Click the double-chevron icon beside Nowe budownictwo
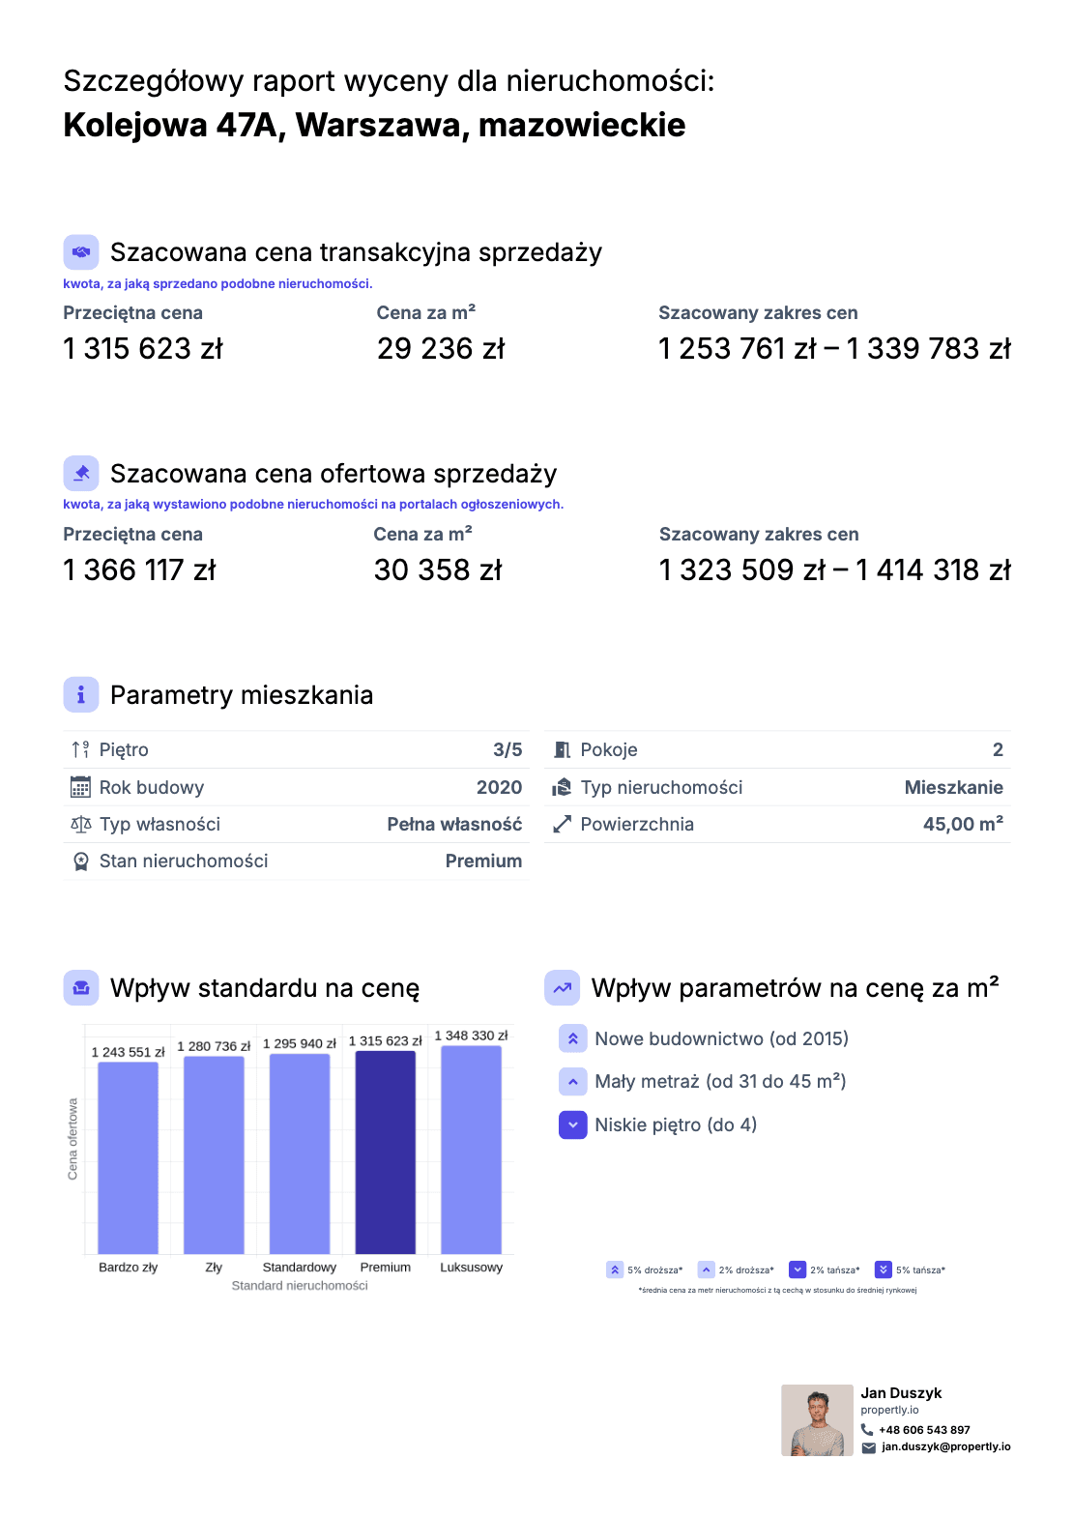 tap(573, 1038)
